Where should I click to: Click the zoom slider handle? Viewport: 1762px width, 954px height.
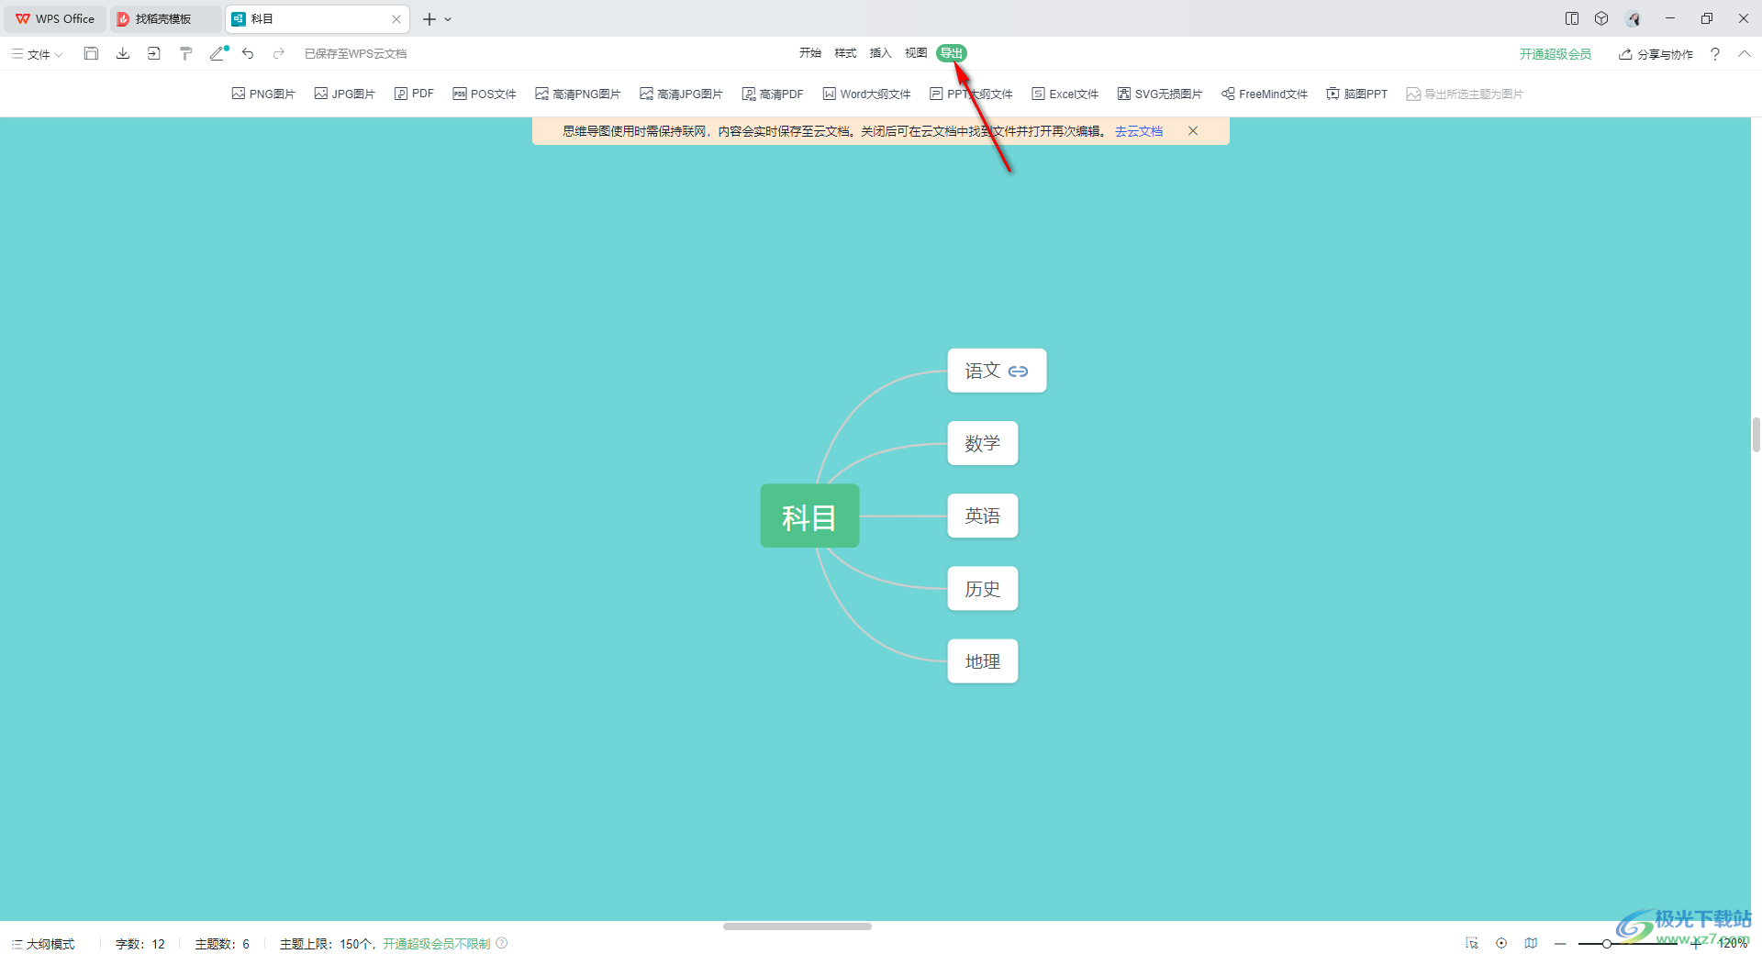1607,943
